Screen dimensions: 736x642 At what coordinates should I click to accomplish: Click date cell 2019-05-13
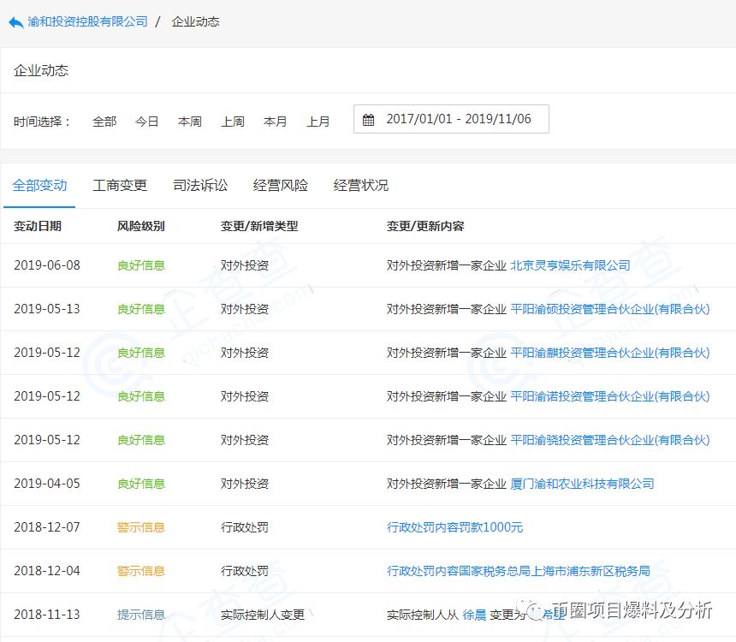click(x=47, y=309)
